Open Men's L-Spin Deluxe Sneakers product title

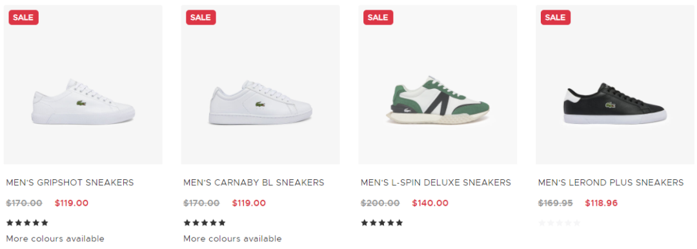[x=436, y=183]
